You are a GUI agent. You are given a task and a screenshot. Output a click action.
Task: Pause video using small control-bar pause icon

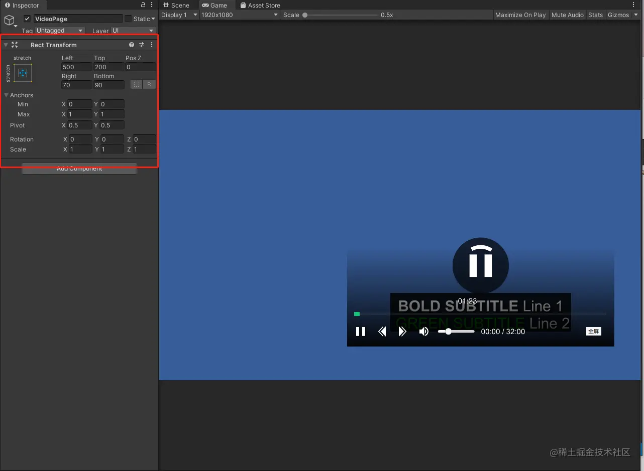pos(361,332)
